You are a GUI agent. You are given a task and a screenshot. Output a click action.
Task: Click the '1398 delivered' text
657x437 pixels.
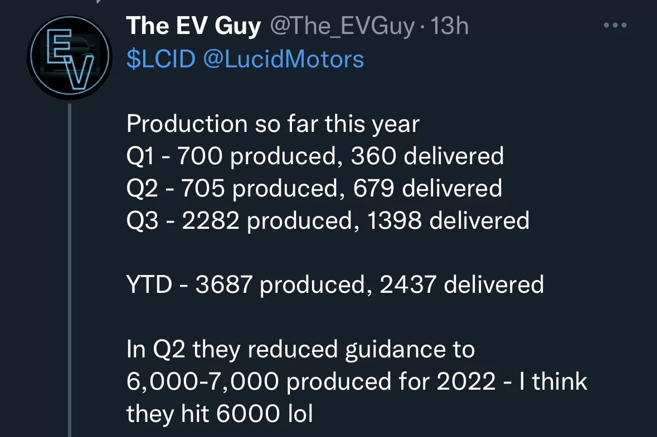pos(448,220)
